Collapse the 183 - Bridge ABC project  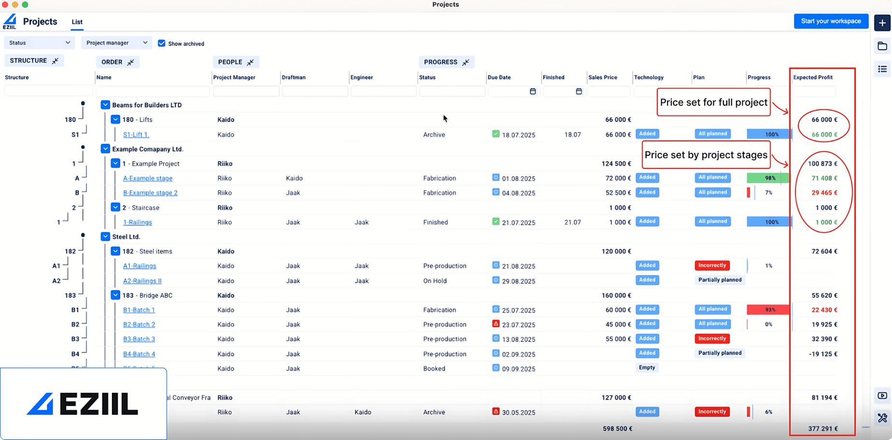[x=115, y=295]
